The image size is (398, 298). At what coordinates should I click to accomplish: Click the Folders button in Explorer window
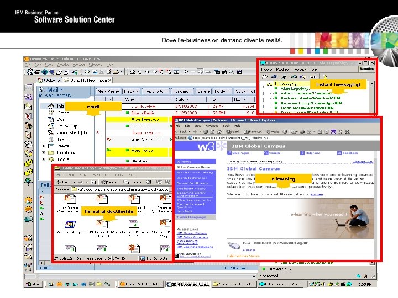pos(133,182)
